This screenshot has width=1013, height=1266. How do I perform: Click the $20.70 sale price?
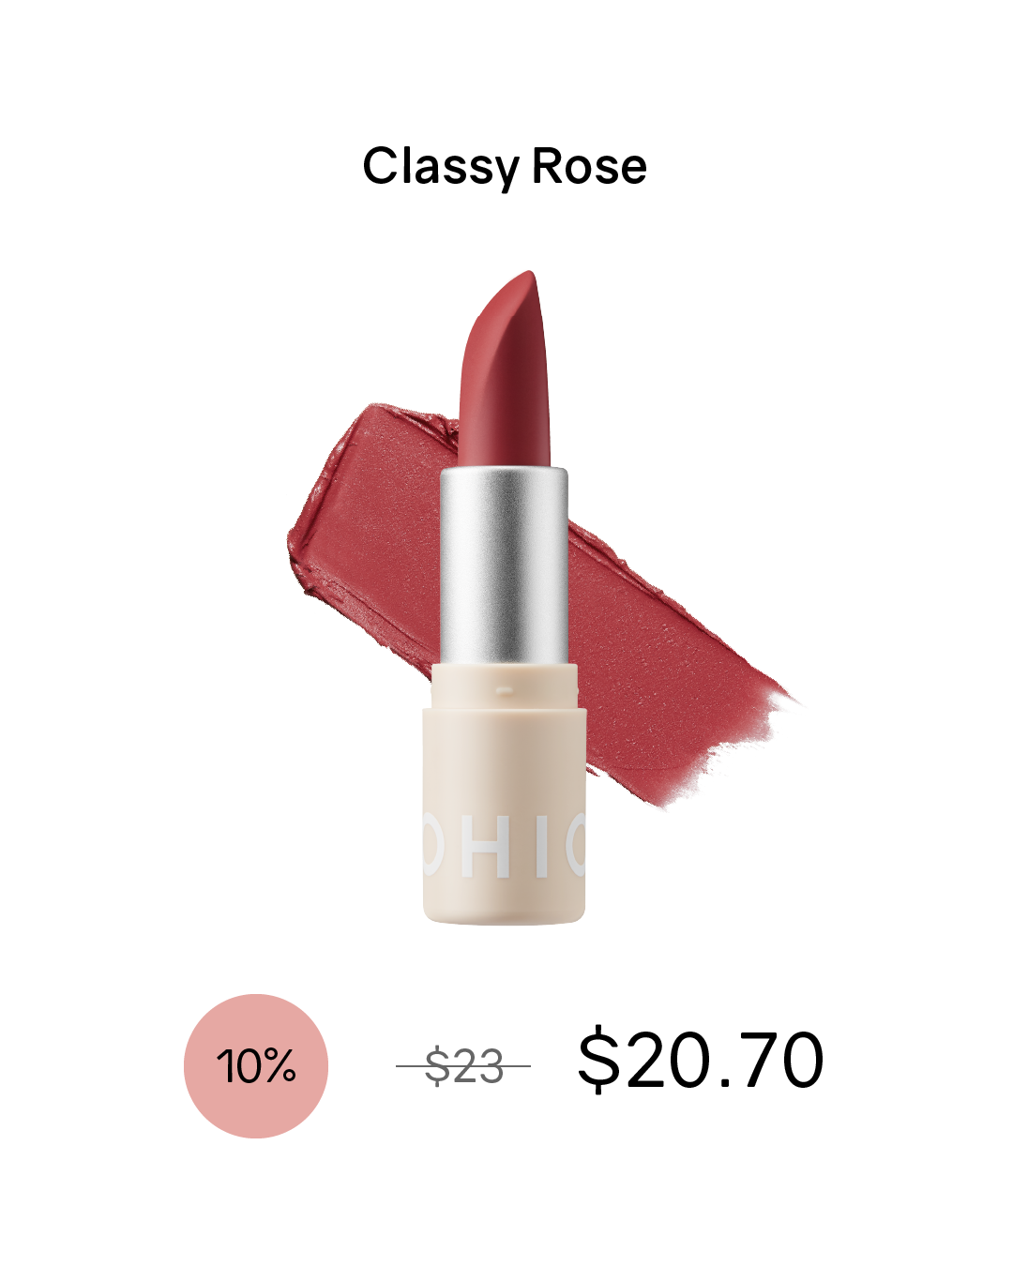pos(701,1060)
